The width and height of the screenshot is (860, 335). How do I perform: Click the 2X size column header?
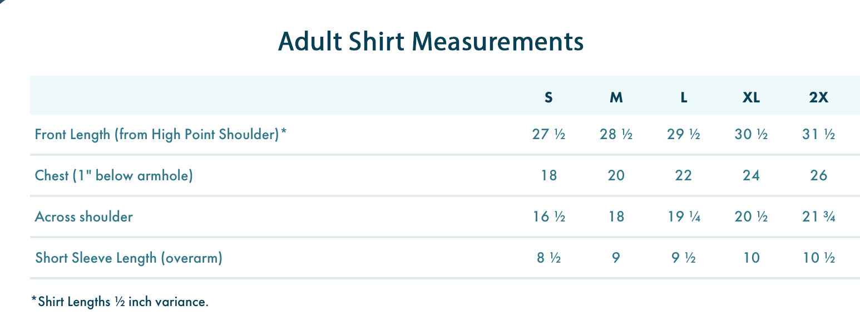point(818,98)
